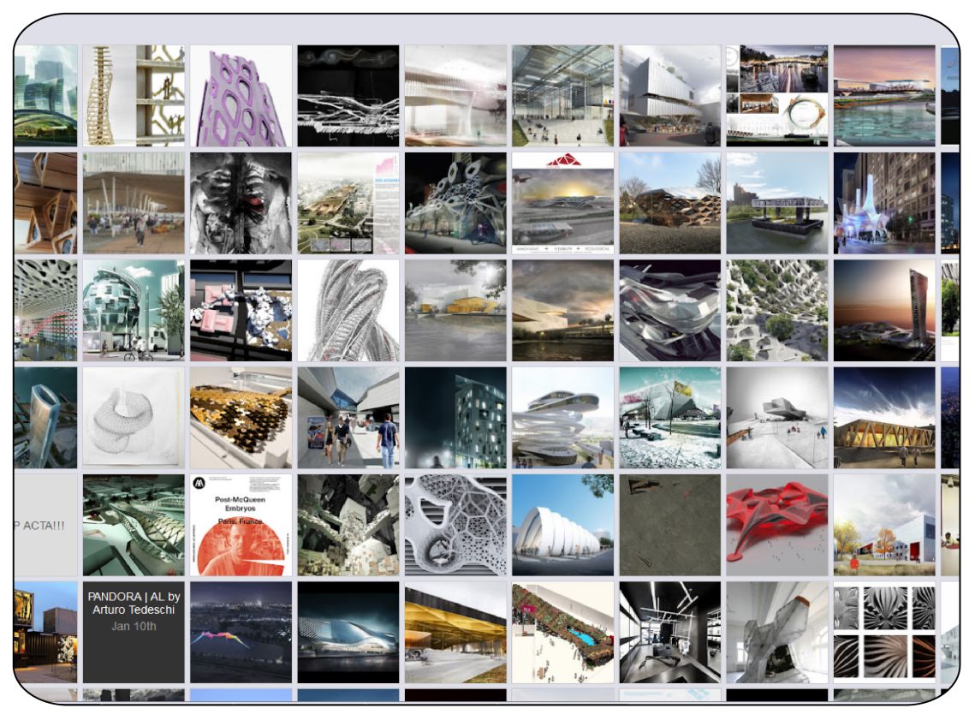Open the glowing blue stadium night render
This screenshot has height=726, width=975.
point(348,632)
